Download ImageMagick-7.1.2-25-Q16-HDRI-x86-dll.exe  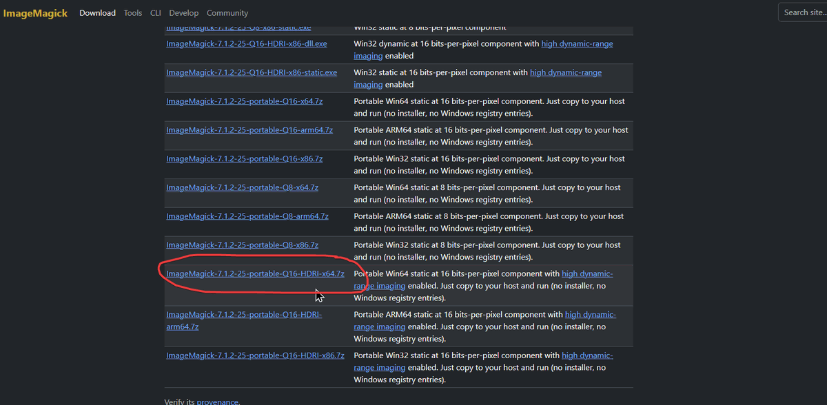[247, 43]
